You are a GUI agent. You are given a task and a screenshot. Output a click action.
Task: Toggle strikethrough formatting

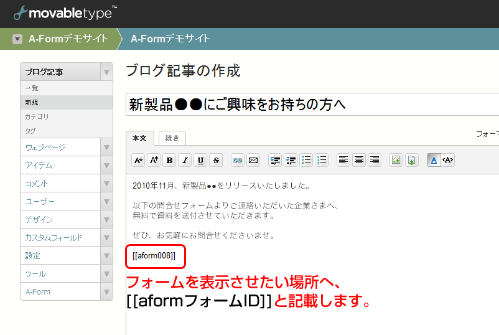click(216, 160)
